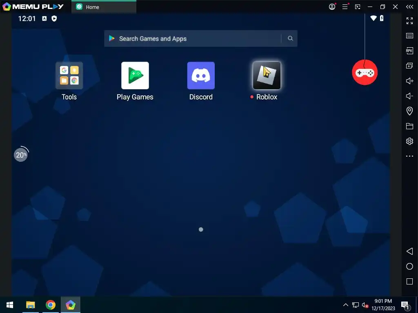Open the Discord app
The height and width of the screenshot is (313, 418).
click(x=201, y=75)
